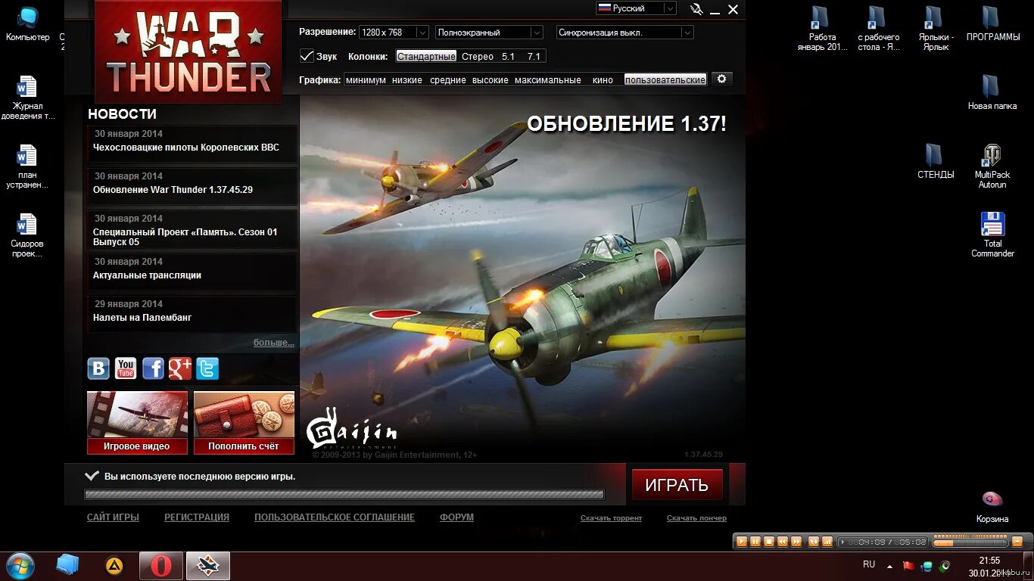Open the YouTube channel icon
Image resolution: width=1034 pixels, height=581 pixels.
pyautogui.click(x=126, y=368)
